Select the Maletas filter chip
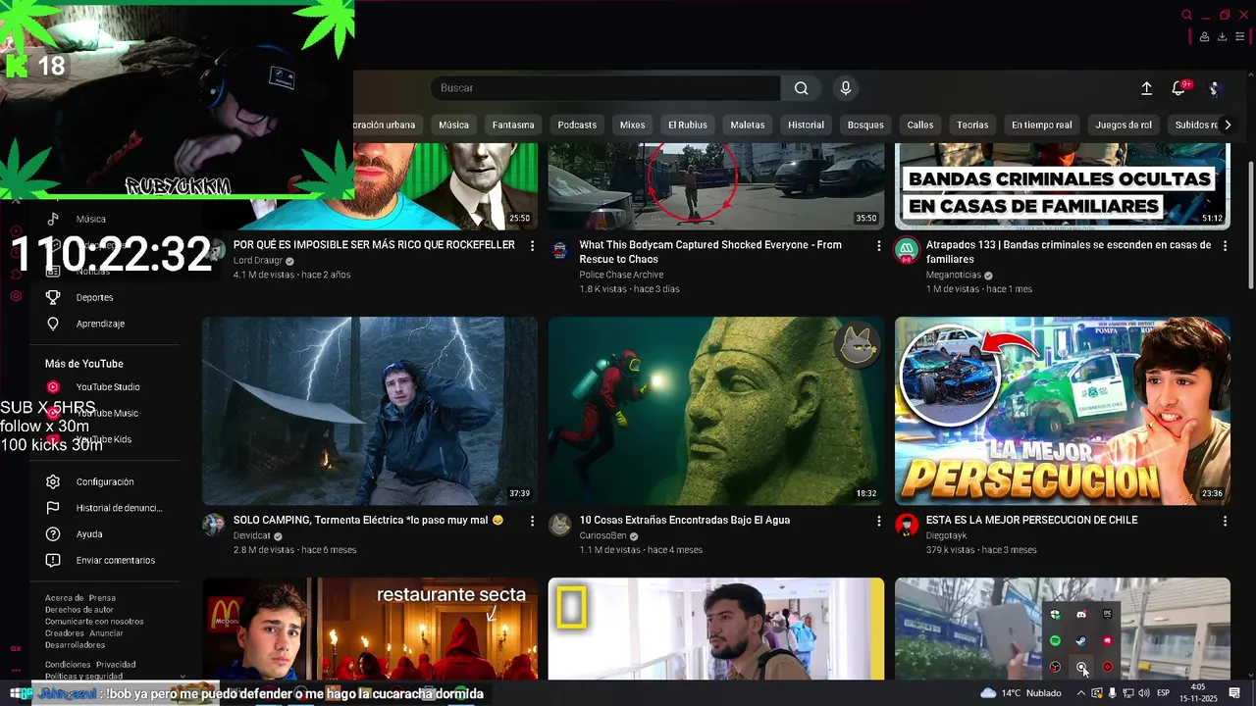Viewport: 1256px width, 706px height. (x=748, y=125)
